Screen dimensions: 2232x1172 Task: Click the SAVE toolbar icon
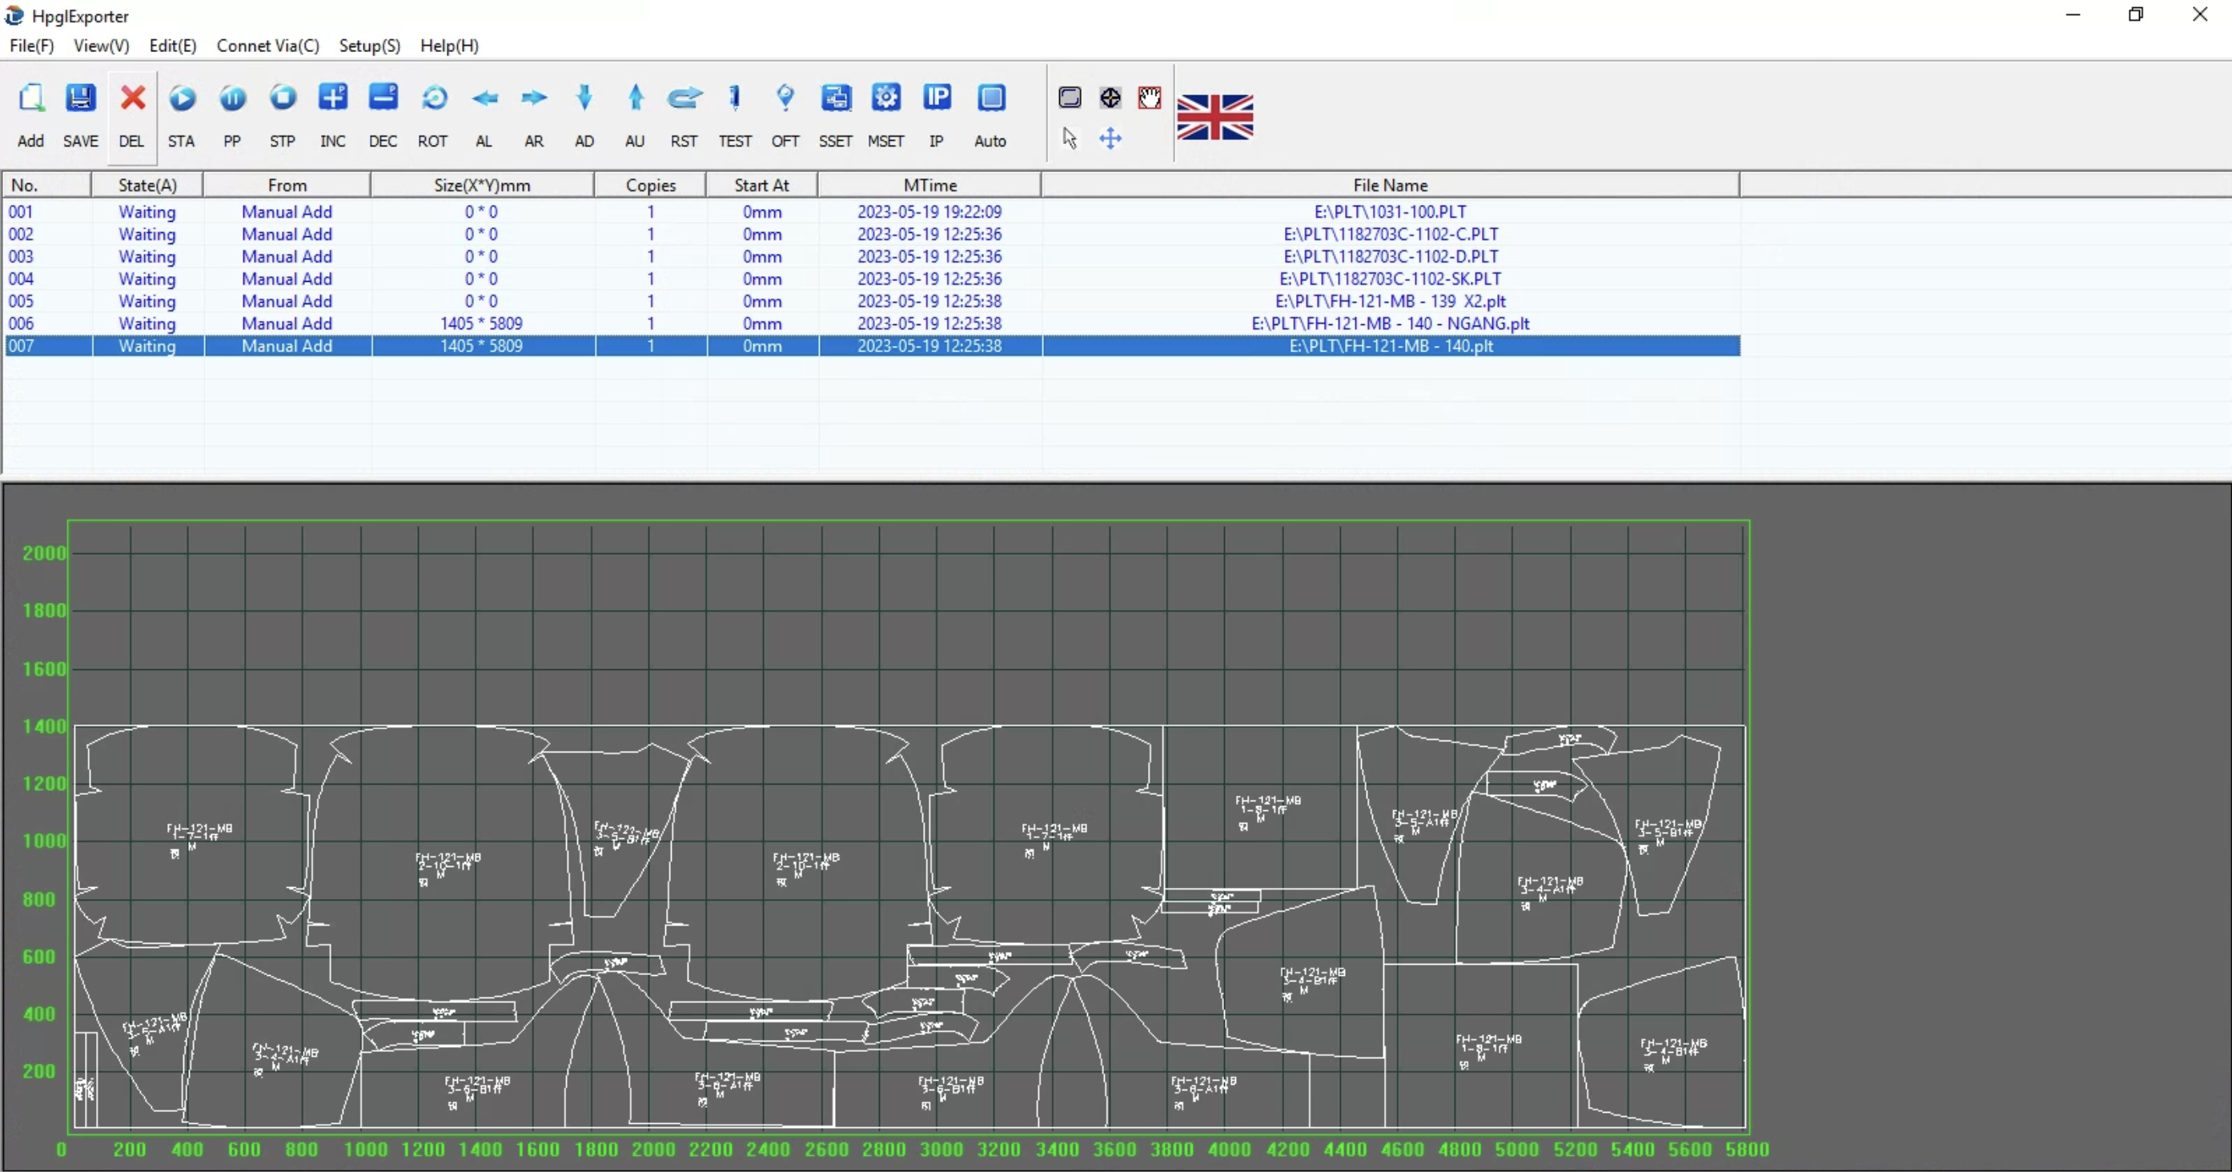[81, 98]
